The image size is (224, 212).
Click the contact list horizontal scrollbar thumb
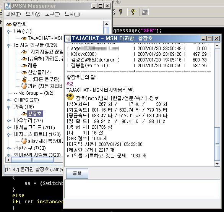coord(32,160)
